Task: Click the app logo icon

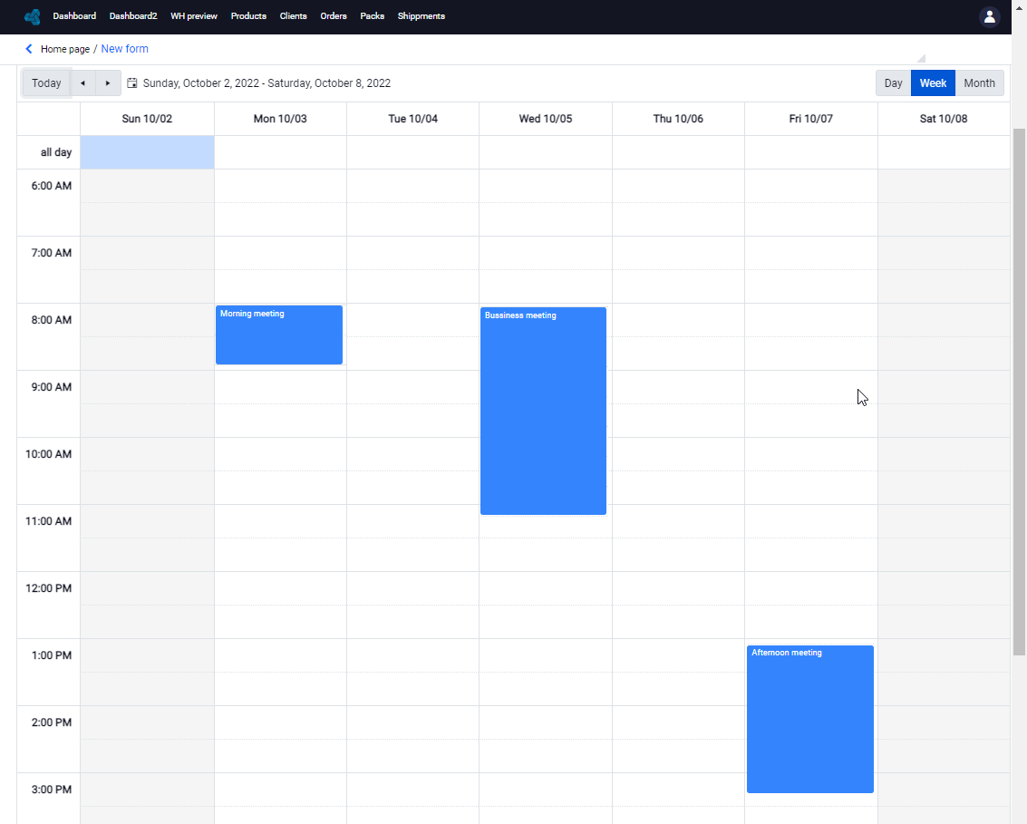Action: 32,16
